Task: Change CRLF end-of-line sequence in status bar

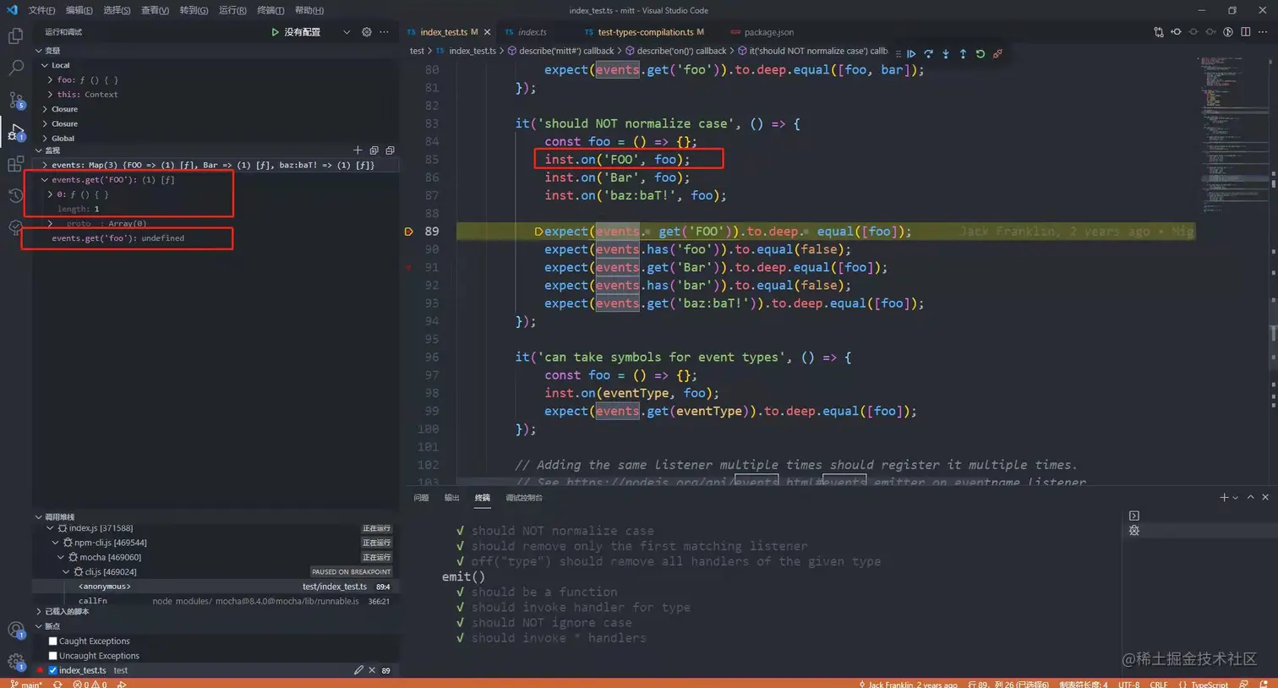Action: 1159,684
